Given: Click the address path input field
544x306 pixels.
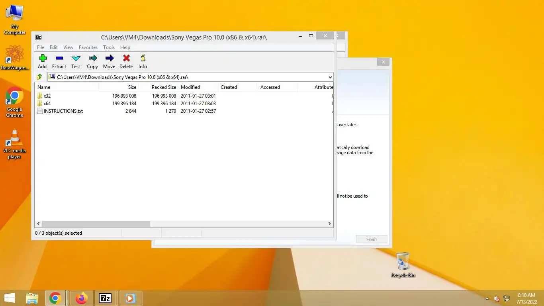Looking at the screenshot, I should [x=190, y=77].
